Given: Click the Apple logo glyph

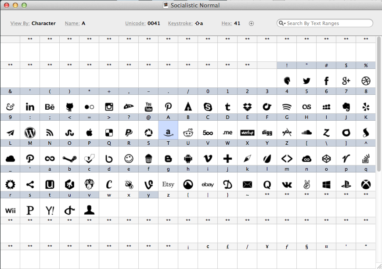Looking at the screenshot, I should click(89, 132).
